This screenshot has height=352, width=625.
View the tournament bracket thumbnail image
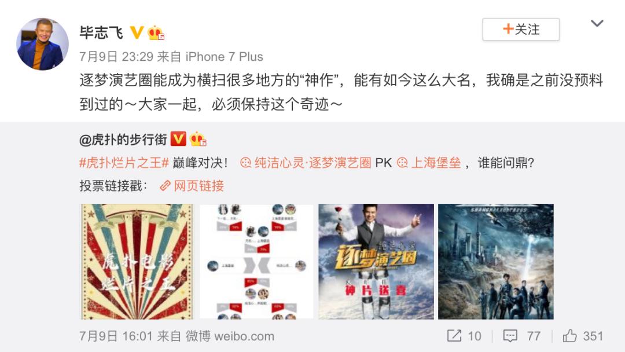tap(256, 262)
